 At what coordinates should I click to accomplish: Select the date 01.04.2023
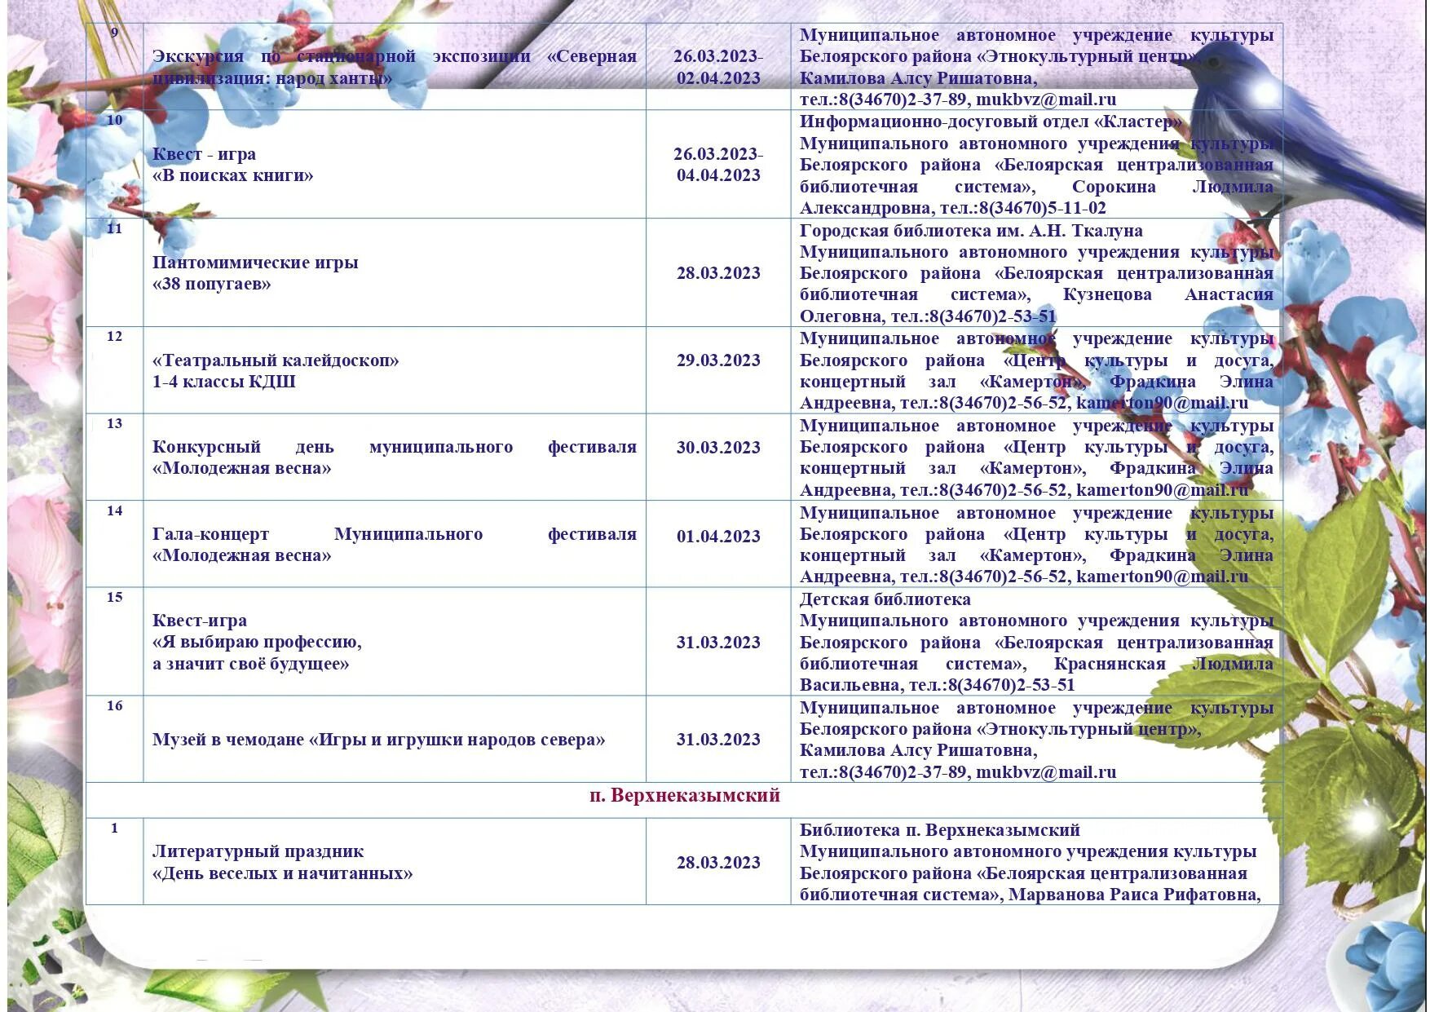(718, 537)
